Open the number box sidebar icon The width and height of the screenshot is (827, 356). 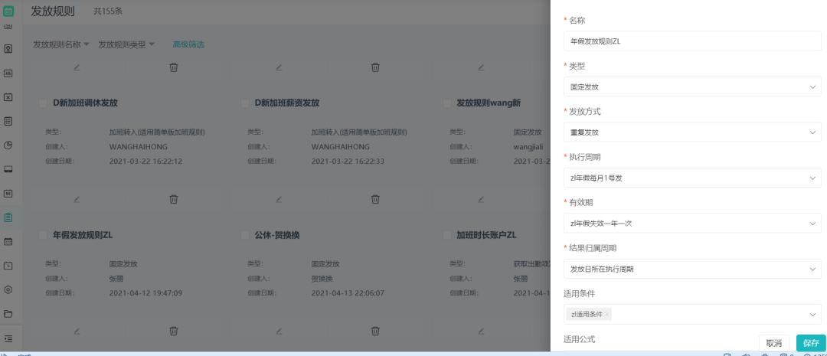(8, 194)
